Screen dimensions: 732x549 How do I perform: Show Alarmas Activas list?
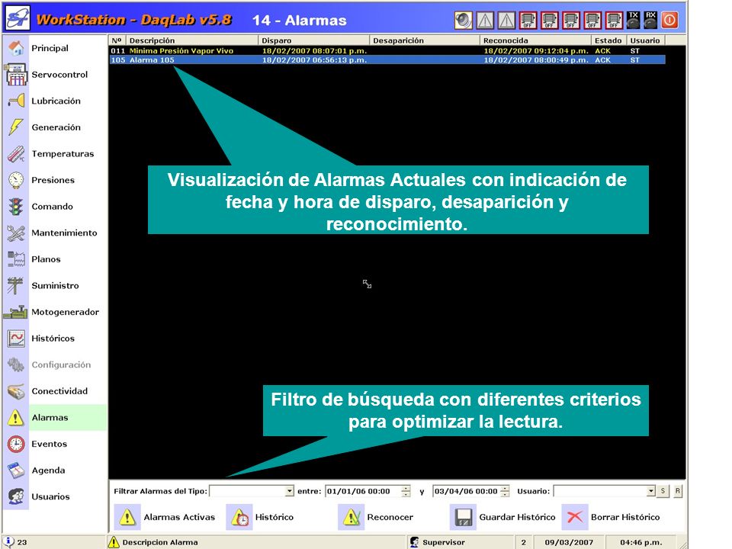165,517
